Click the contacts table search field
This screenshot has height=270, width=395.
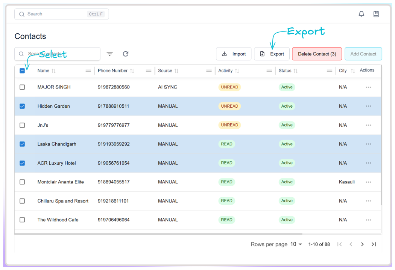[x=56, y=54]
